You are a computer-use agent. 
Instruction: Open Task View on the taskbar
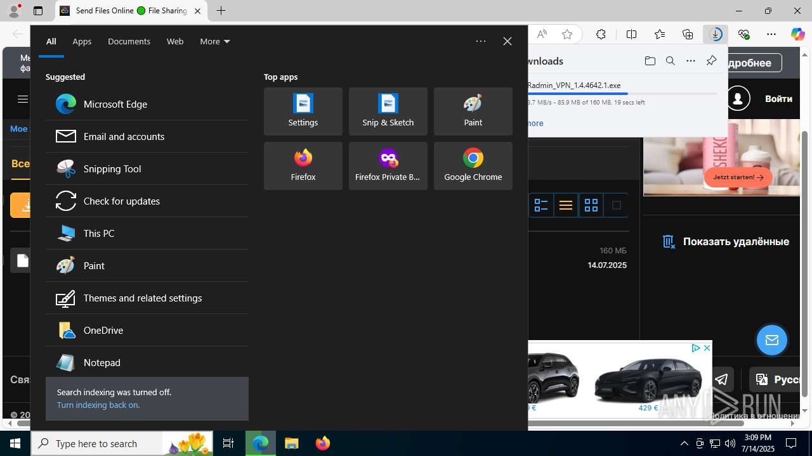(x=228, y=443)
